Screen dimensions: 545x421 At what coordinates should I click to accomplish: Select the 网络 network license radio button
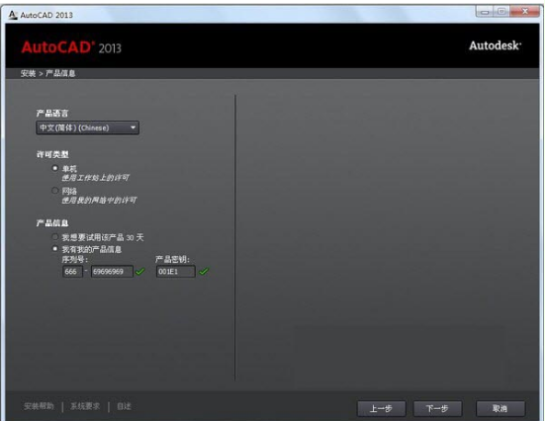[x=54, y=191]
